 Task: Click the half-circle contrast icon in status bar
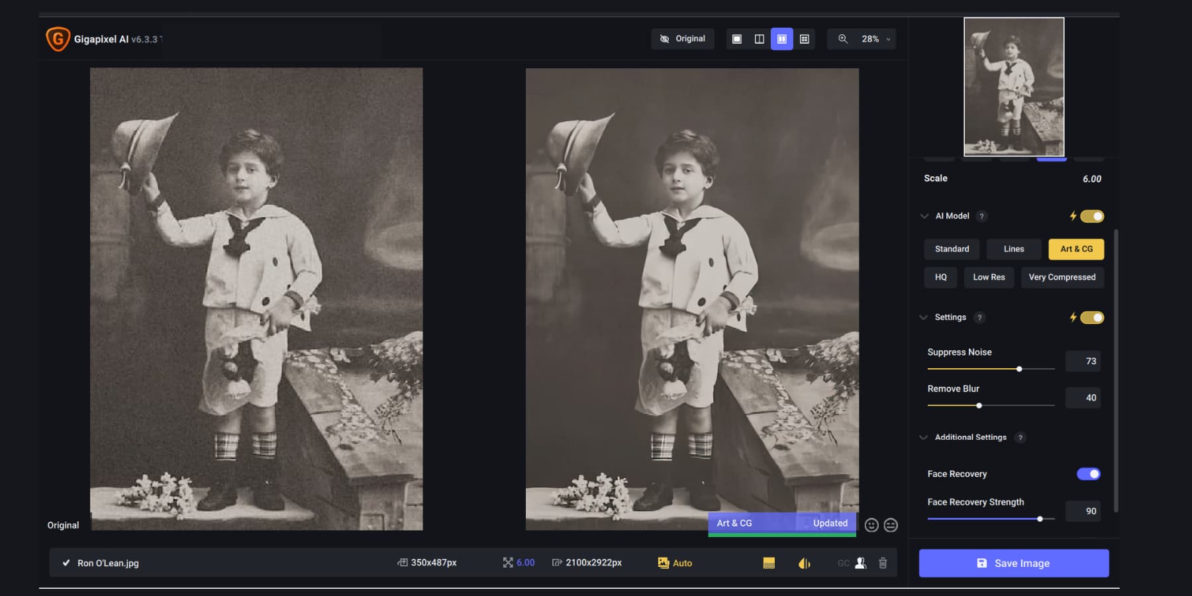(x=804, y=563)
